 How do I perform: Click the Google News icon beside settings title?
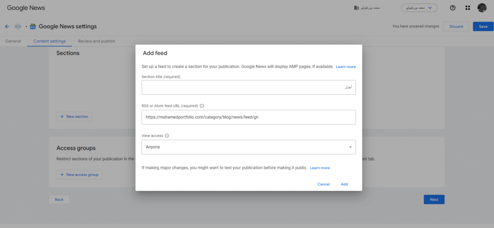coord(32,26)
